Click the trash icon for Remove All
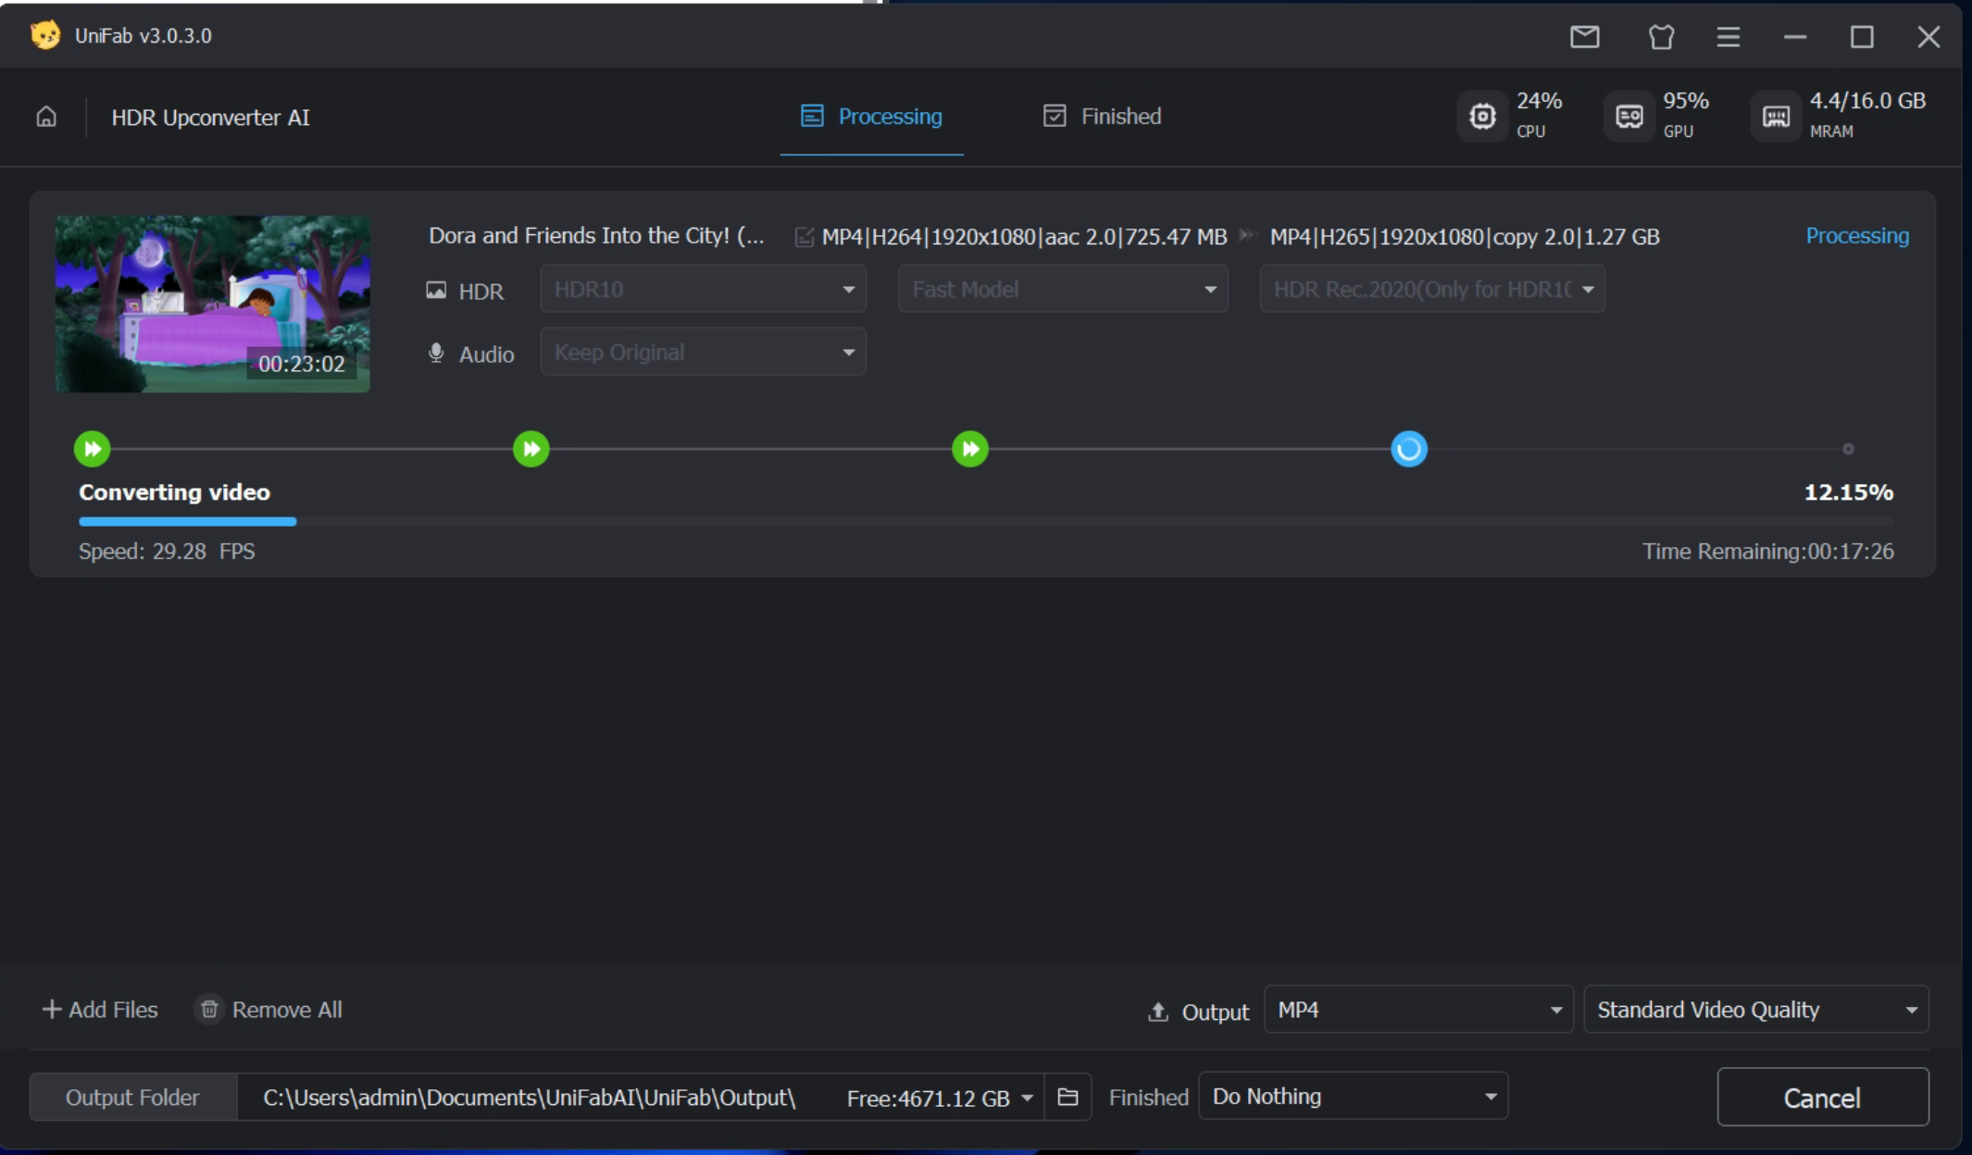The image size is (1972, 1155). (209, 1010)
